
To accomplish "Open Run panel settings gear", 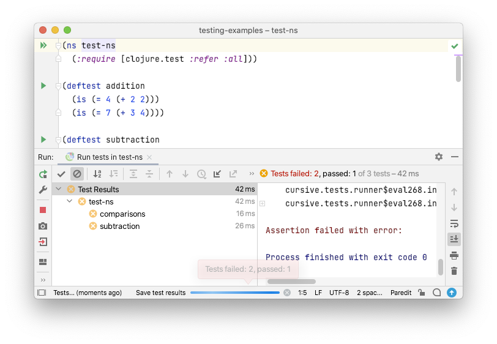I will point(439,157).
